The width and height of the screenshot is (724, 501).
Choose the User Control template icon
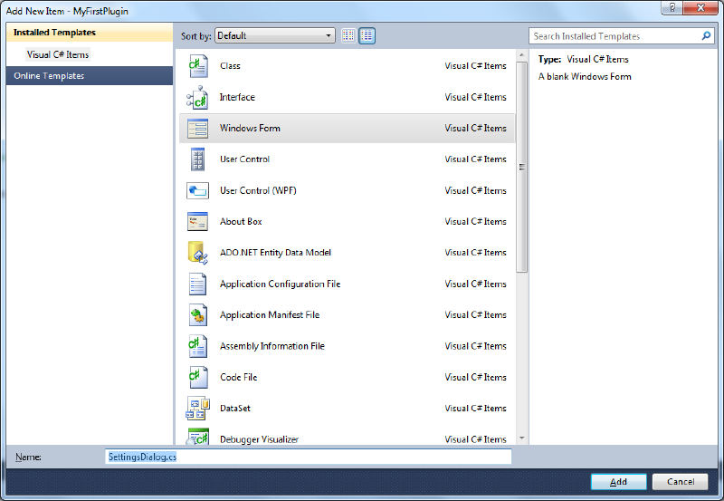tap(197, 159)
